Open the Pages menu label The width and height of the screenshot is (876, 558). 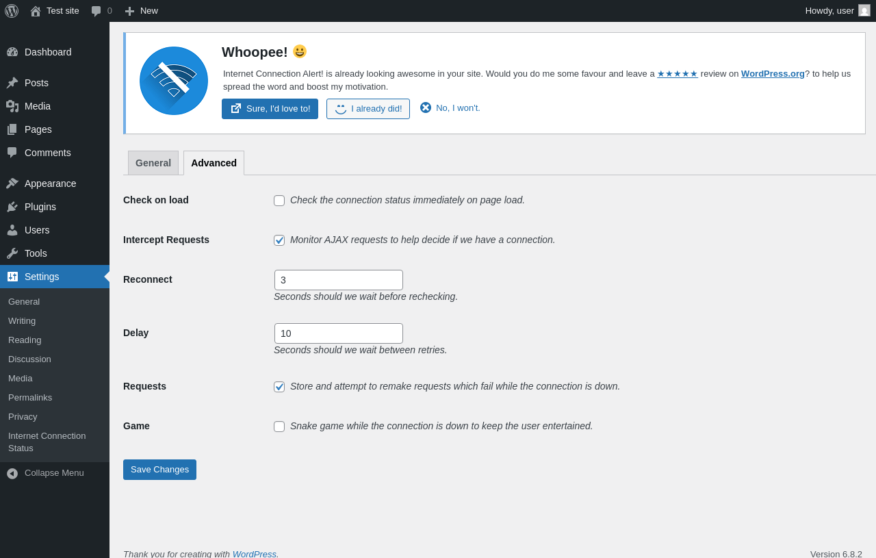(38, 129)
